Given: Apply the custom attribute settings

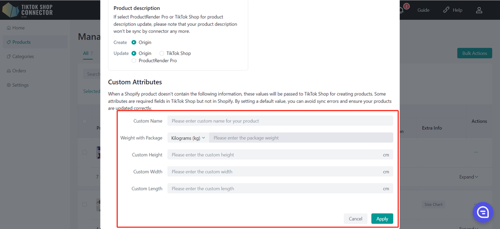Looking at the screenshot, I should [382, 219].
